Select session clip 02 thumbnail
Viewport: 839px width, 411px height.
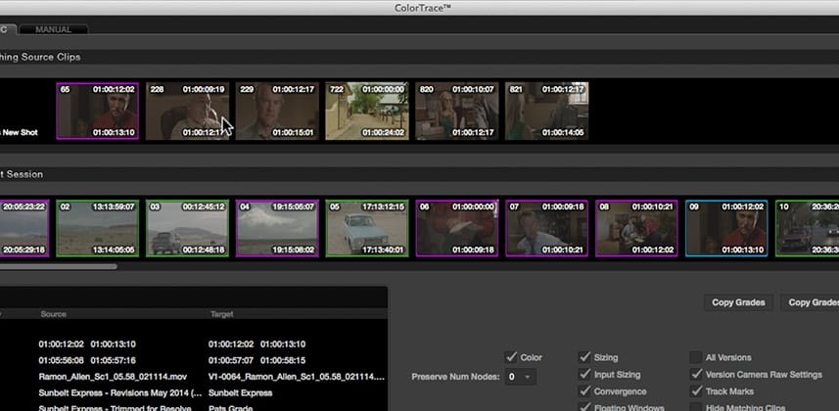[x=97, y=229]
